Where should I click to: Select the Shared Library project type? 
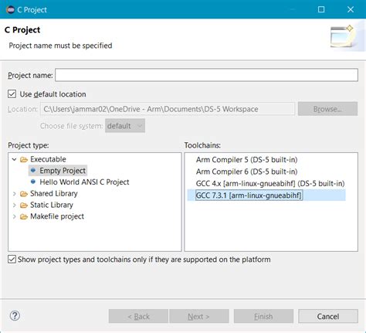pyautogui.click(x=54, y=193)
